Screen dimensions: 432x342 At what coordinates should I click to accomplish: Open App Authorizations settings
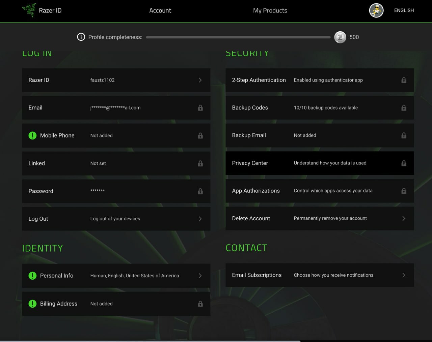click(320, 191)
